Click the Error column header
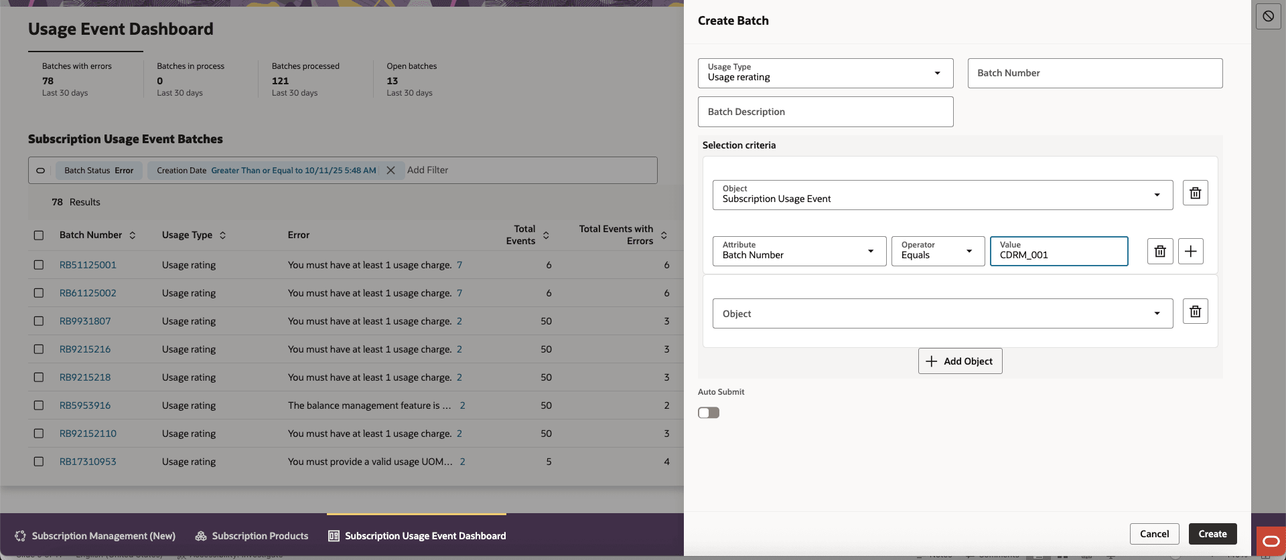Image resolution: width=1286 pixels, height=560 pixels. point(299,235)
